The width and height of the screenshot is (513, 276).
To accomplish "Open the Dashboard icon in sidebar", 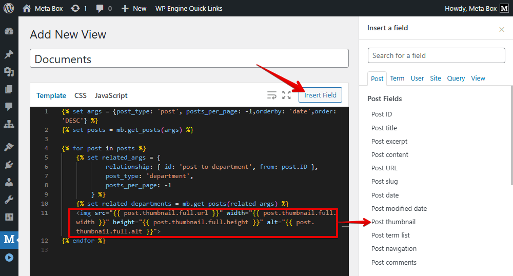I will click(x=9, y=31).
